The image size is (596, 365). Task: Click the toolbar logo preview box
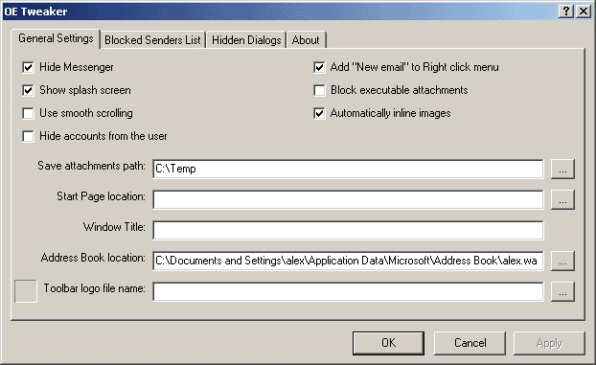(x=26, y=291)
